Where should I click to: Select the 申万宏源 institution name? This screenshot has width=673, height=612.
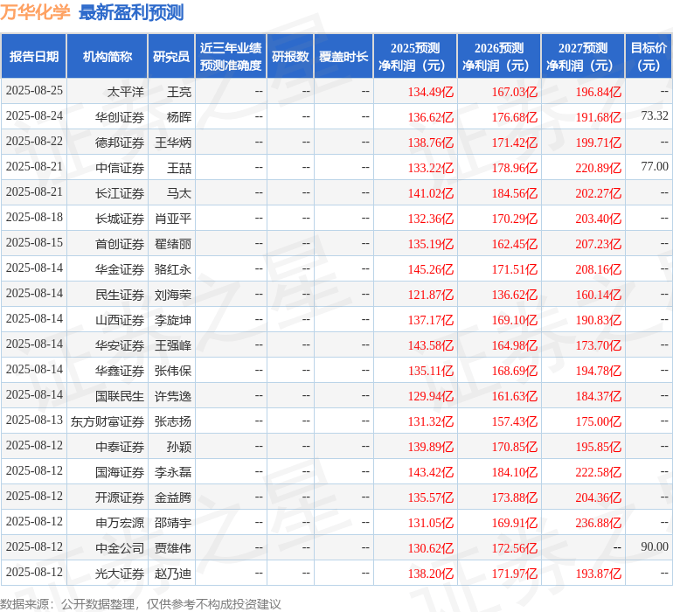pos(120,523)
